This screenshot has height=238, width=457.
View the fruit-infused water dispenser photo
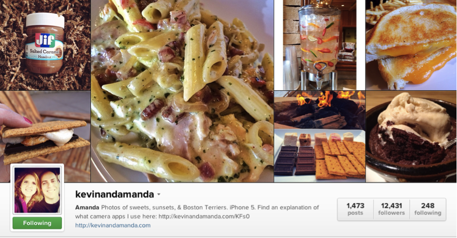click(320, 45)
